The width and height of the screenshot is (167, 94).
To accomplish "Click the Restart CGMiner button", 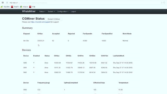I will 54,19.
